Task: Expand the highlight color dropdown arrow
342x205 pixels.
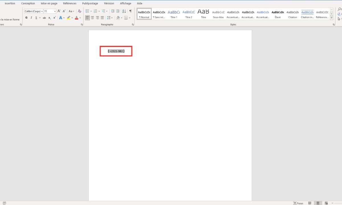Action: pyautogui.click(x=72, y=18)
